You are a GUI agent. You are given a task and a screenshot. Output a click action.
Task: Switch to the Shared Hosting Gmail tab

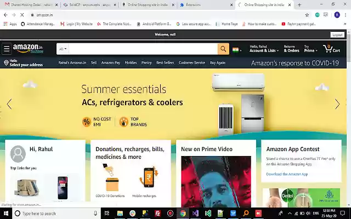[x=31, y=5]
